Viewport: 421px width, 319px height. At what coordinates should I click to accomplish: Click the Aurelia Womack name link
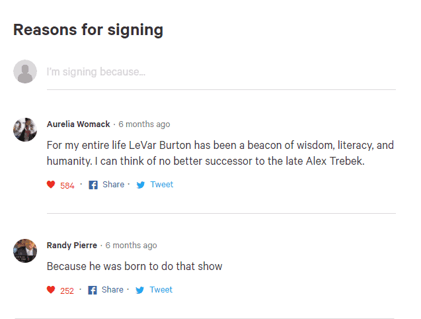(x=79, y=124)
